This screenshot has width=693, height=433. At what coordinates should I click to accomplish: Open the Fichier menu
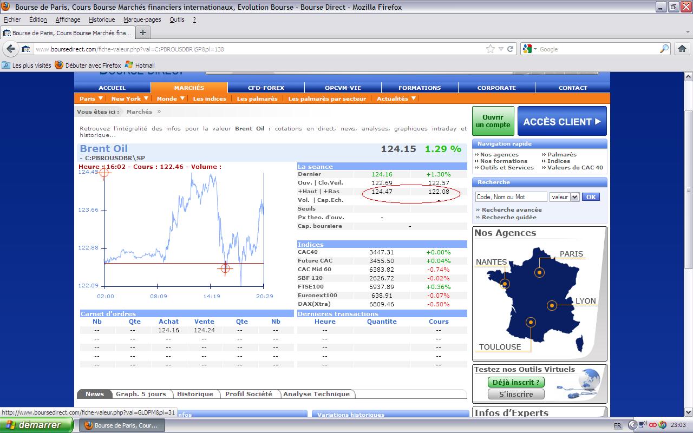12,19
